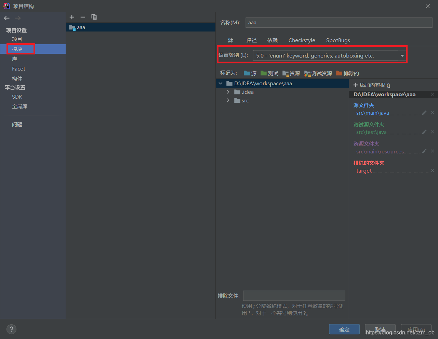Mark folder as 排除的 (Excluded)
This screenshot has height=339, width=438.
[x=347, y=73]
